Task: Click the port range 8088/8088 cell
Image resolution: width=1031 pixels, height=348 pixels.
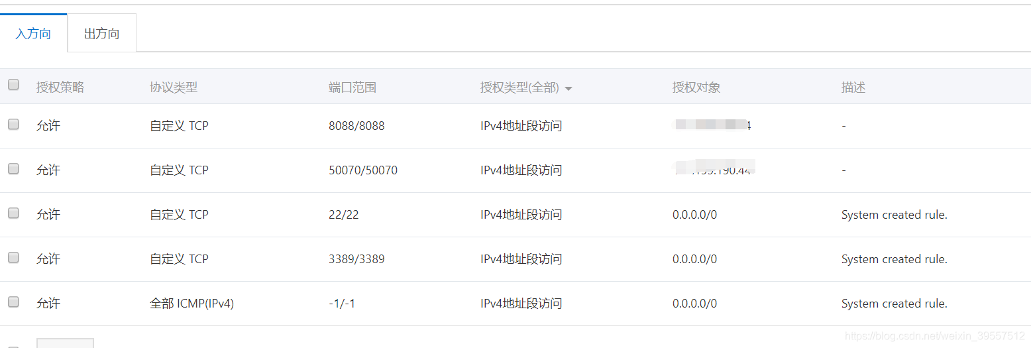Action: (x=356, y=126)
